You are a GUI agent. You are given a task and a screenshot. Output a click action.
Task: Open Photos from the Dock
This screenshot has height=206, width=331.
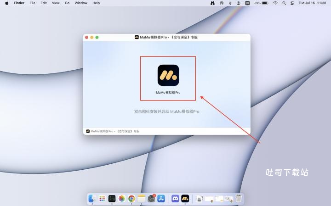[122, 198]
